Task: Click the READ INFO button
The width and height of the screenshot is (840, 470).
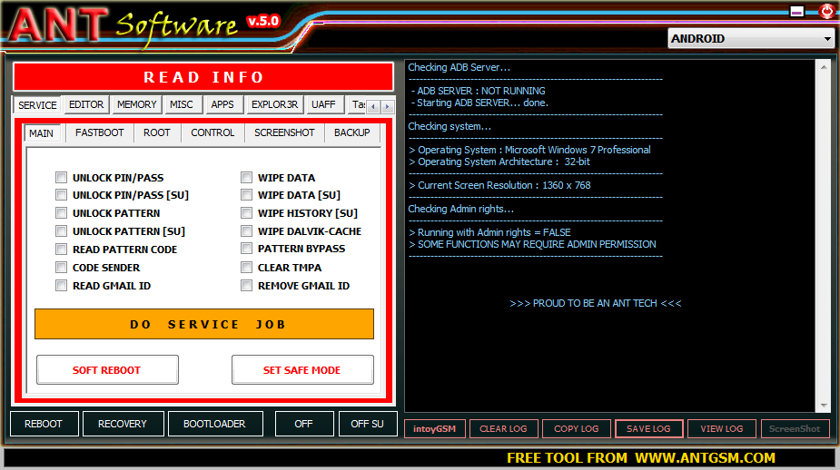Action: point(203,77)
